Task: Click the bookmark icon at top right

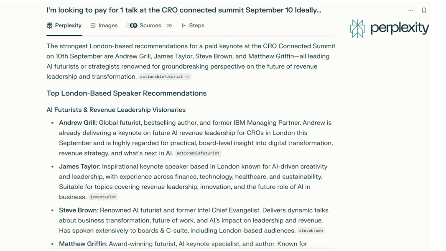Action: point(424,10)
